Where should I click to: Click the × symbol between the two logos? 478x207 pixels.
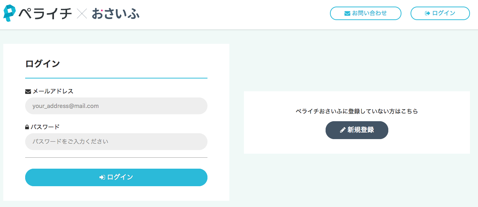[82, 14]
